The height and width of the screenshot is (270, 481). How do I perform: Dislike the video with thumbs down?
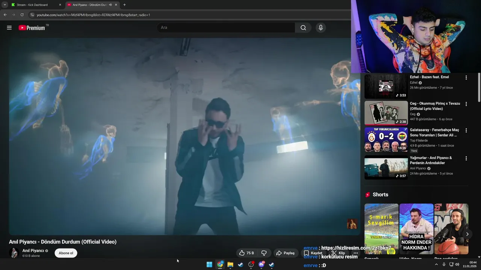pyautogui.click(x=264, y=253)
